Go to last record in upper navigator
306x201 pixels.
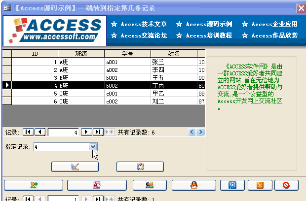coord(98,132)
